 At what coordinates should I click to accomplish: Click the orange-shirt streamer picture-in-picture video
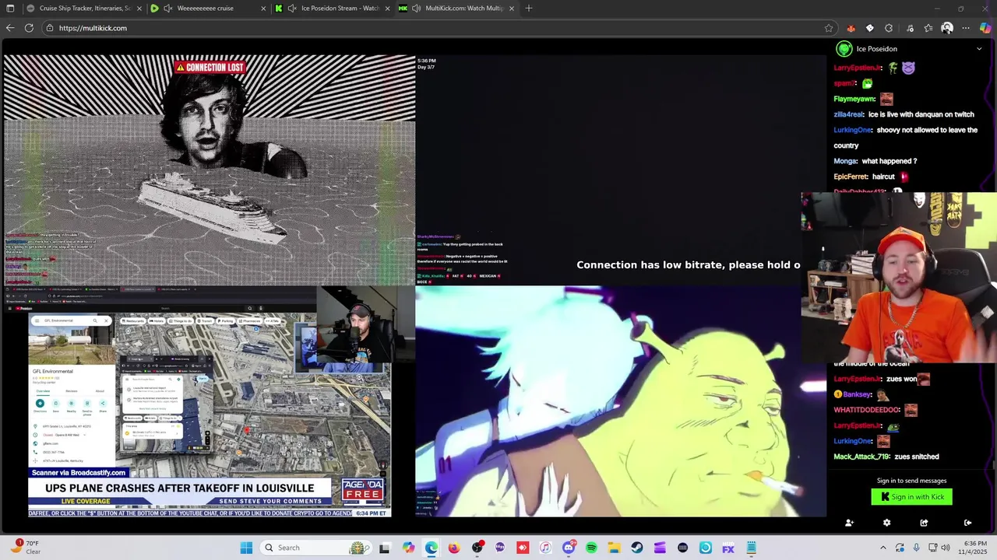coord(899,278)
